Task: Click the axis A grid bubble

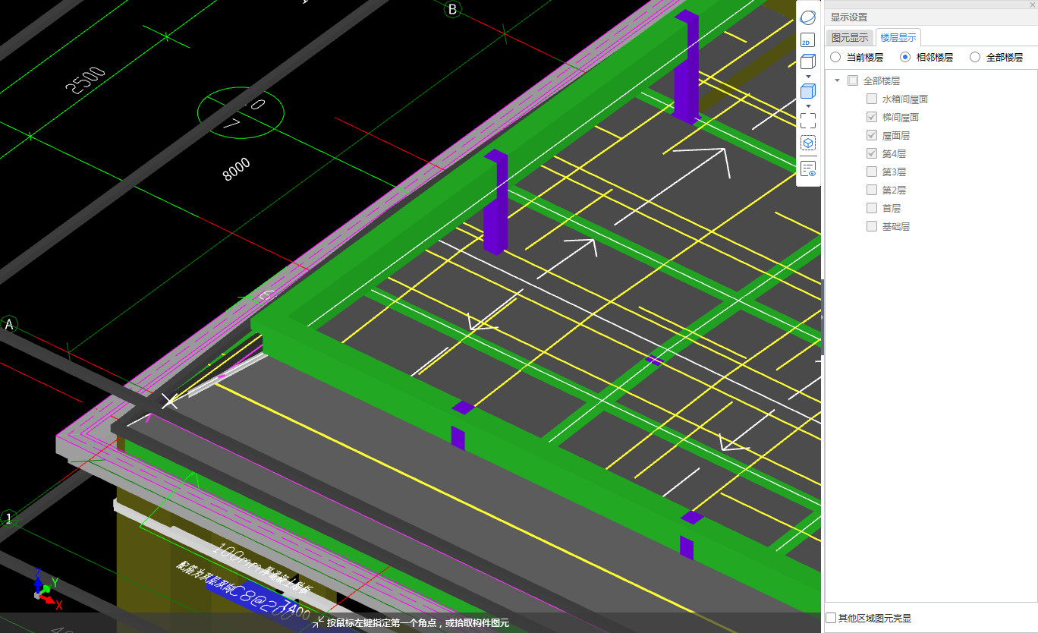Action: click(10, 325)
